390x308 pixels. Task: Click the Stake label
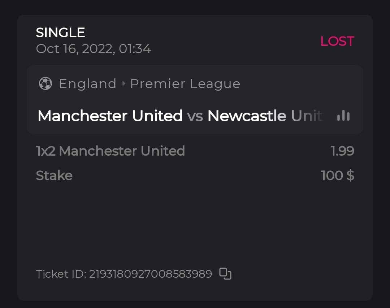pos(54,175)
